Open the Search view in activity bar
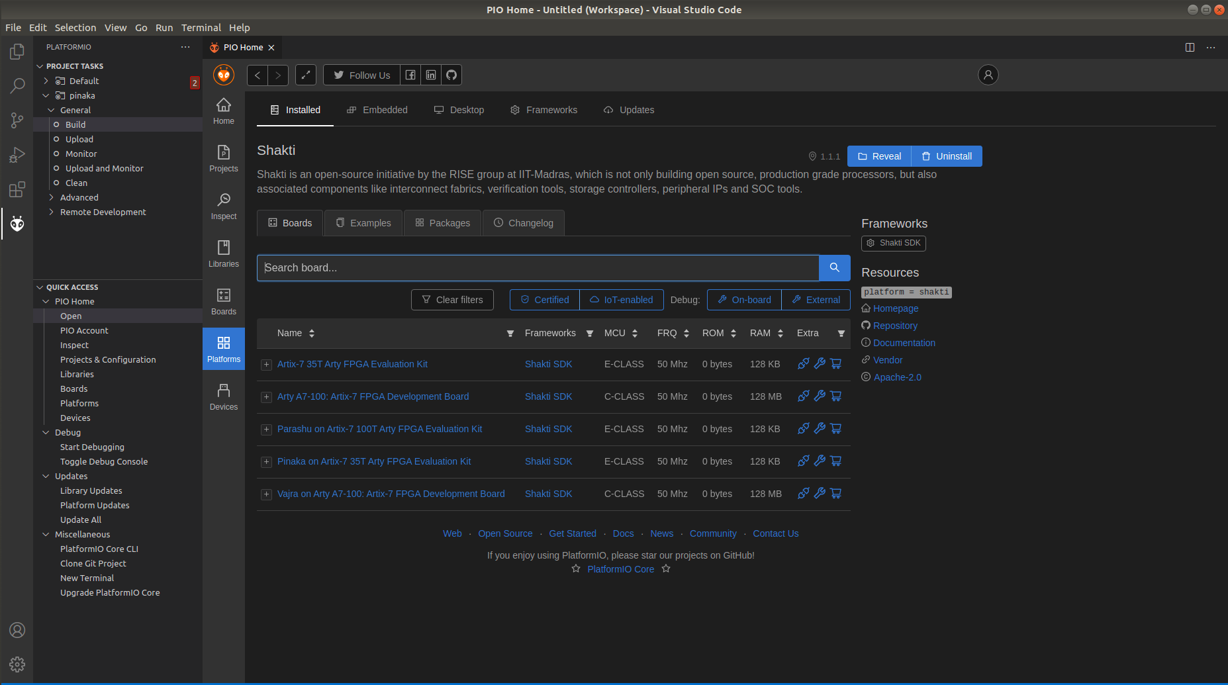The width and height of the screenshot is (1228, 685). pos(17,86)
